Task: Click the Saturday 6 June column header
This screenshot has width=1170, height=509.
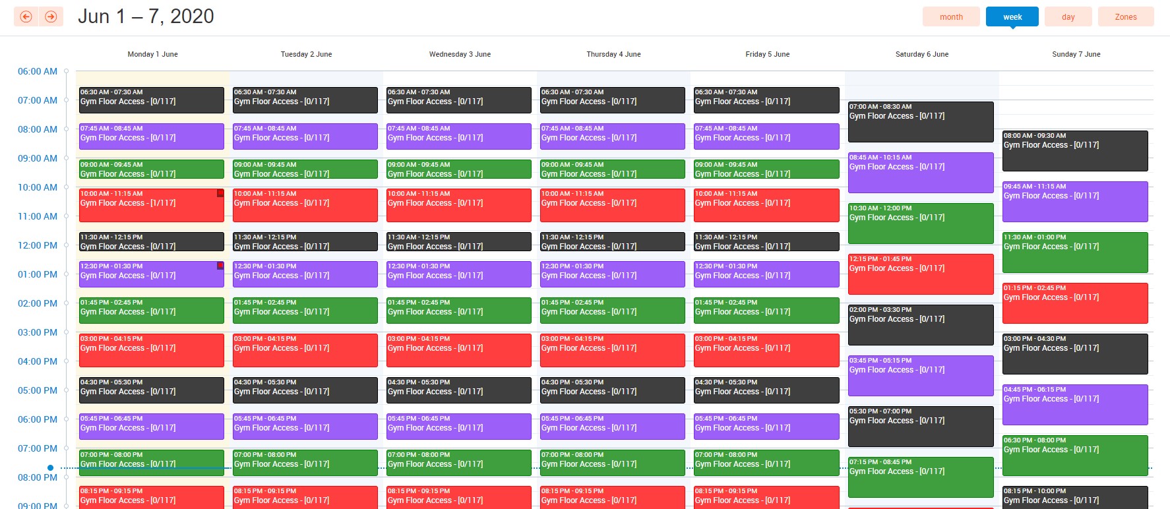Action: [x=921, y=54]
